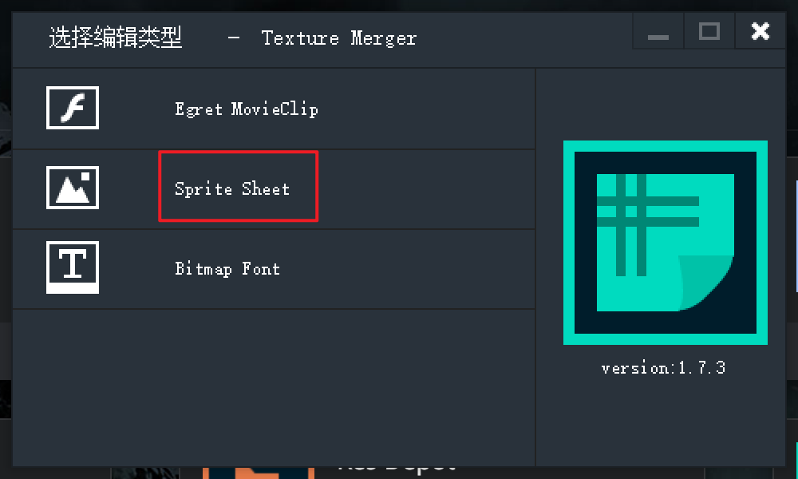Click the 选择编辑类型 title text
798x479 pixels.
pos(116,38)
